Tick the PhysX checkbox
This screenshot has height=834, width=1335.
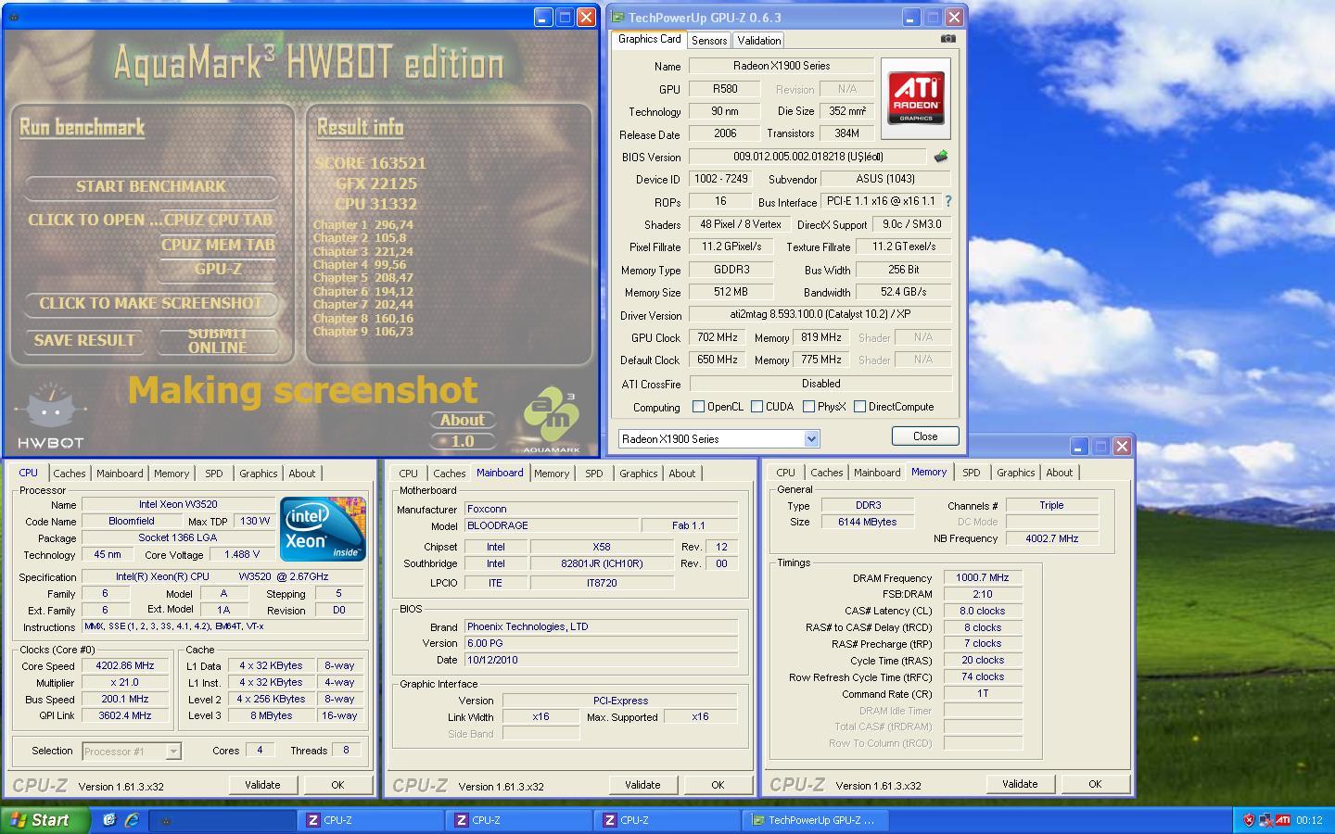[x=808, y=407]
